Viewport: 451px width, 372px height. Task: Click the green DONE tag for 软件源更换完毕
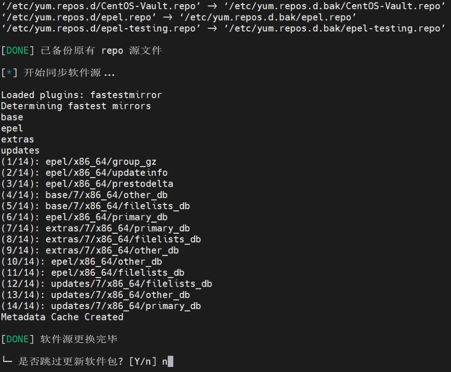pyautogui.click(x=17, y=339)
